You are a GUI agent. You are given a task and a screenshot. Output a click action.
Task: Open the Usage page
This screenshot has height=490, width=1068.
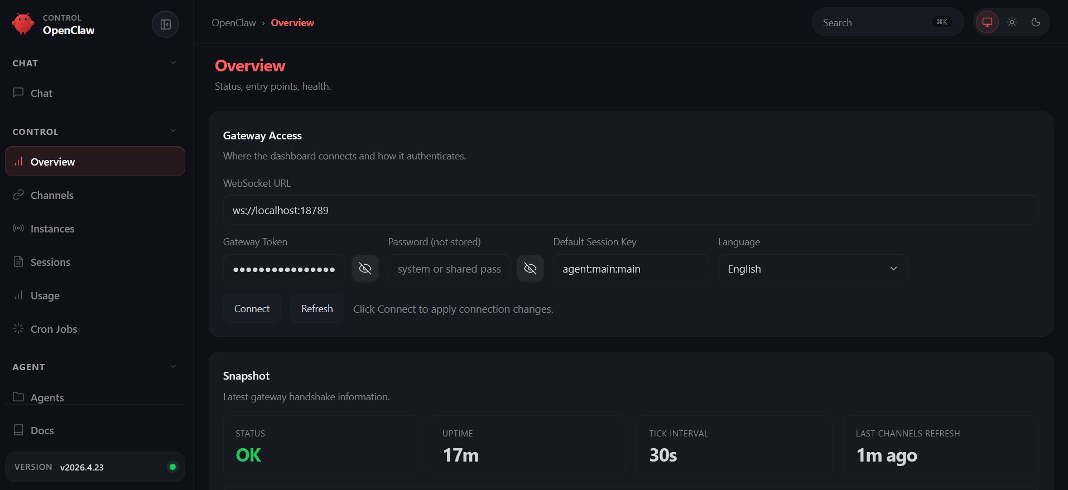(95, 295)
